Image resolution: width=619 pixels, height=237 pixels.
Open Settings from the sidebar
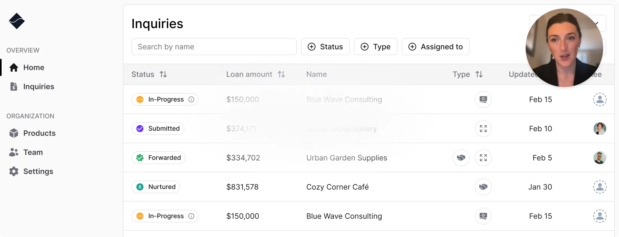tap(38, 172)
